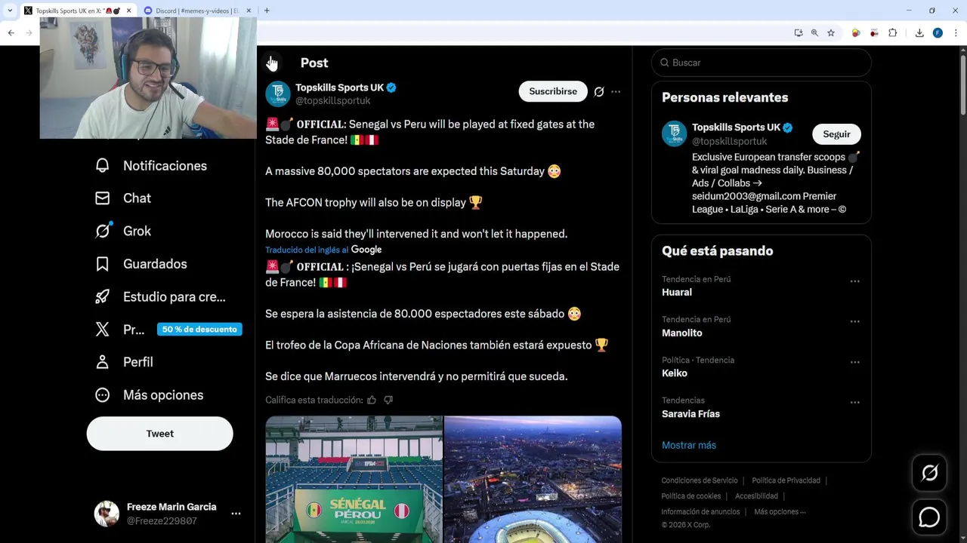Click the Seguir button
This screenshot has width=967, height=543.
(836, 134)
